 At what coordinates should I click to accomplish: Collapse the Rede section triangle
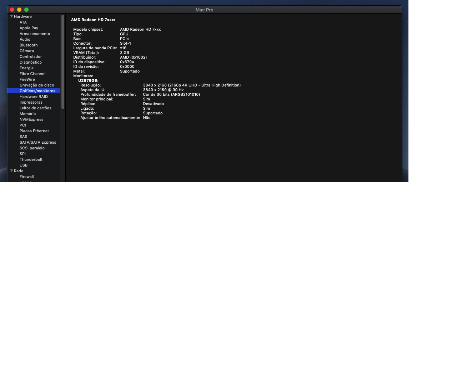(11, 171)
